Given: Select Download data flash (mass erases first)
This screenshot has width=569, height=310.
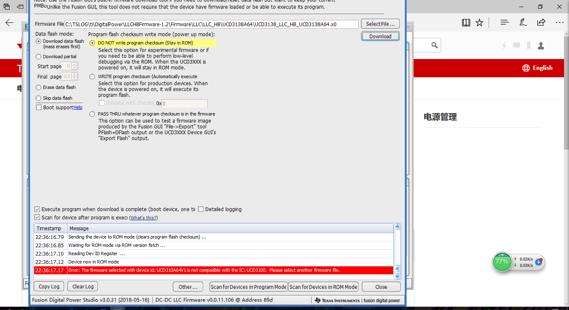Looking at the screenshot, I should (x=39, y=41).
